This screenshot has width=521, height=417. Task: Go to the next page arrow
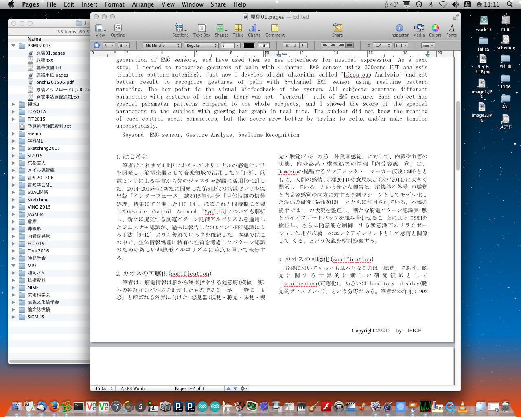click(235, 388)
